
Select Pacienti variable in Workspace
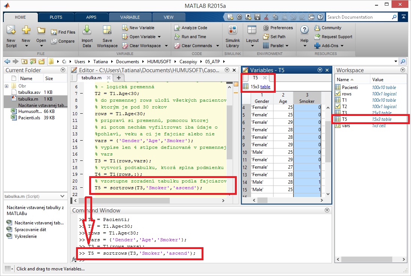click(x=371, y=88)
